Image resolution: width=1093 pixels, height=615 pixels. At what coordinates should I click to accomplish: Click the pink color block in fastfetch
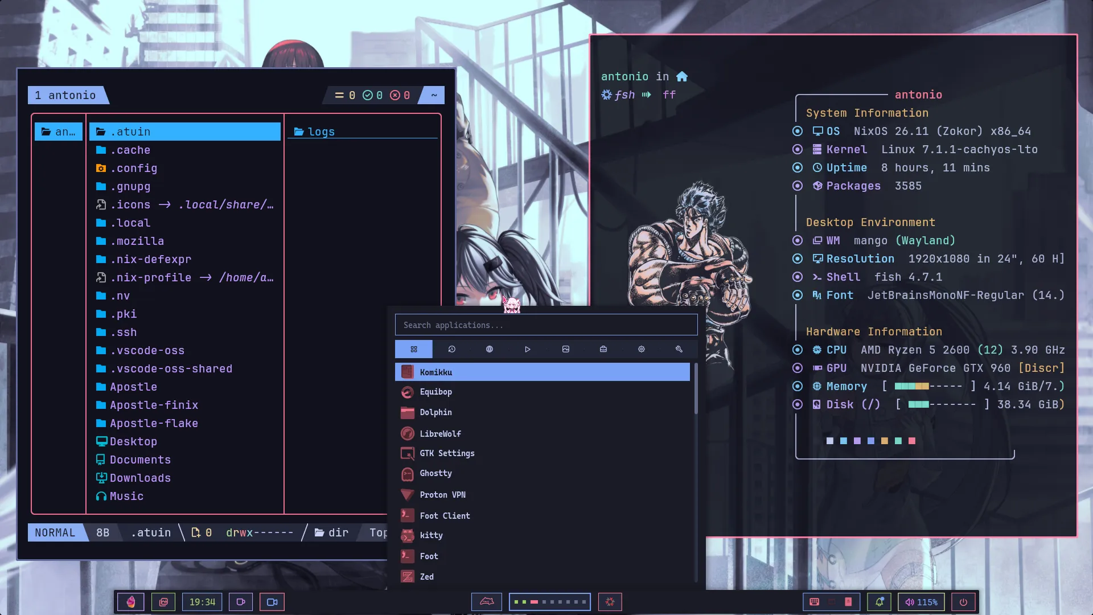click(912, 441)
